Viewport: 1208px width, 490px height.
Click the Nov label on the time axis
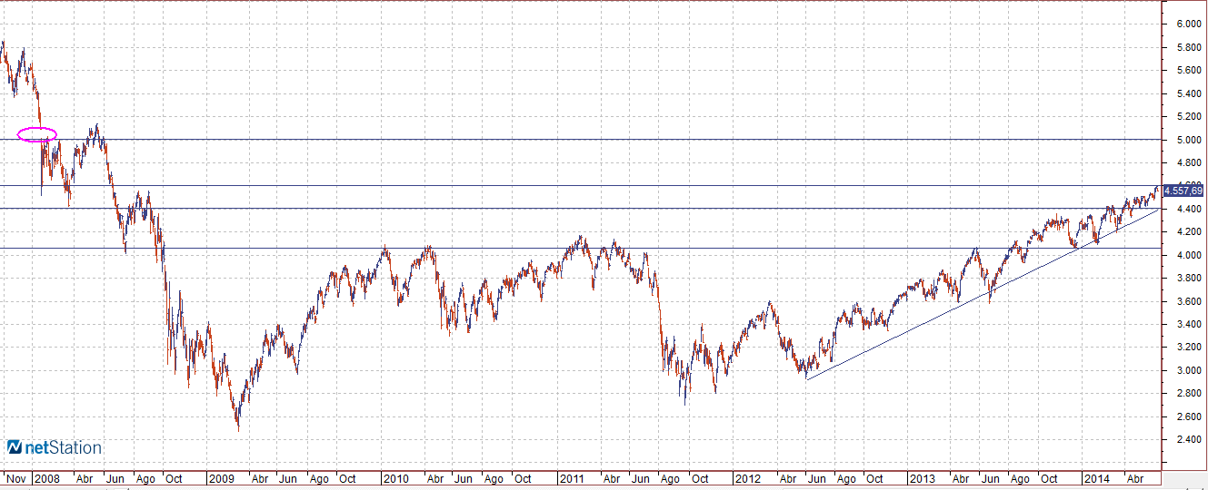tap(15, 478)
